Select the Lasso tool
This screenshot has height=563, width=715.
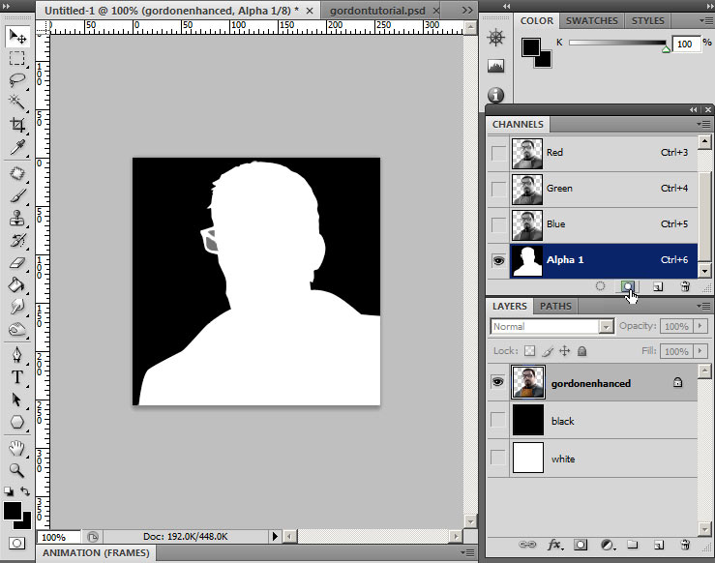17,80
